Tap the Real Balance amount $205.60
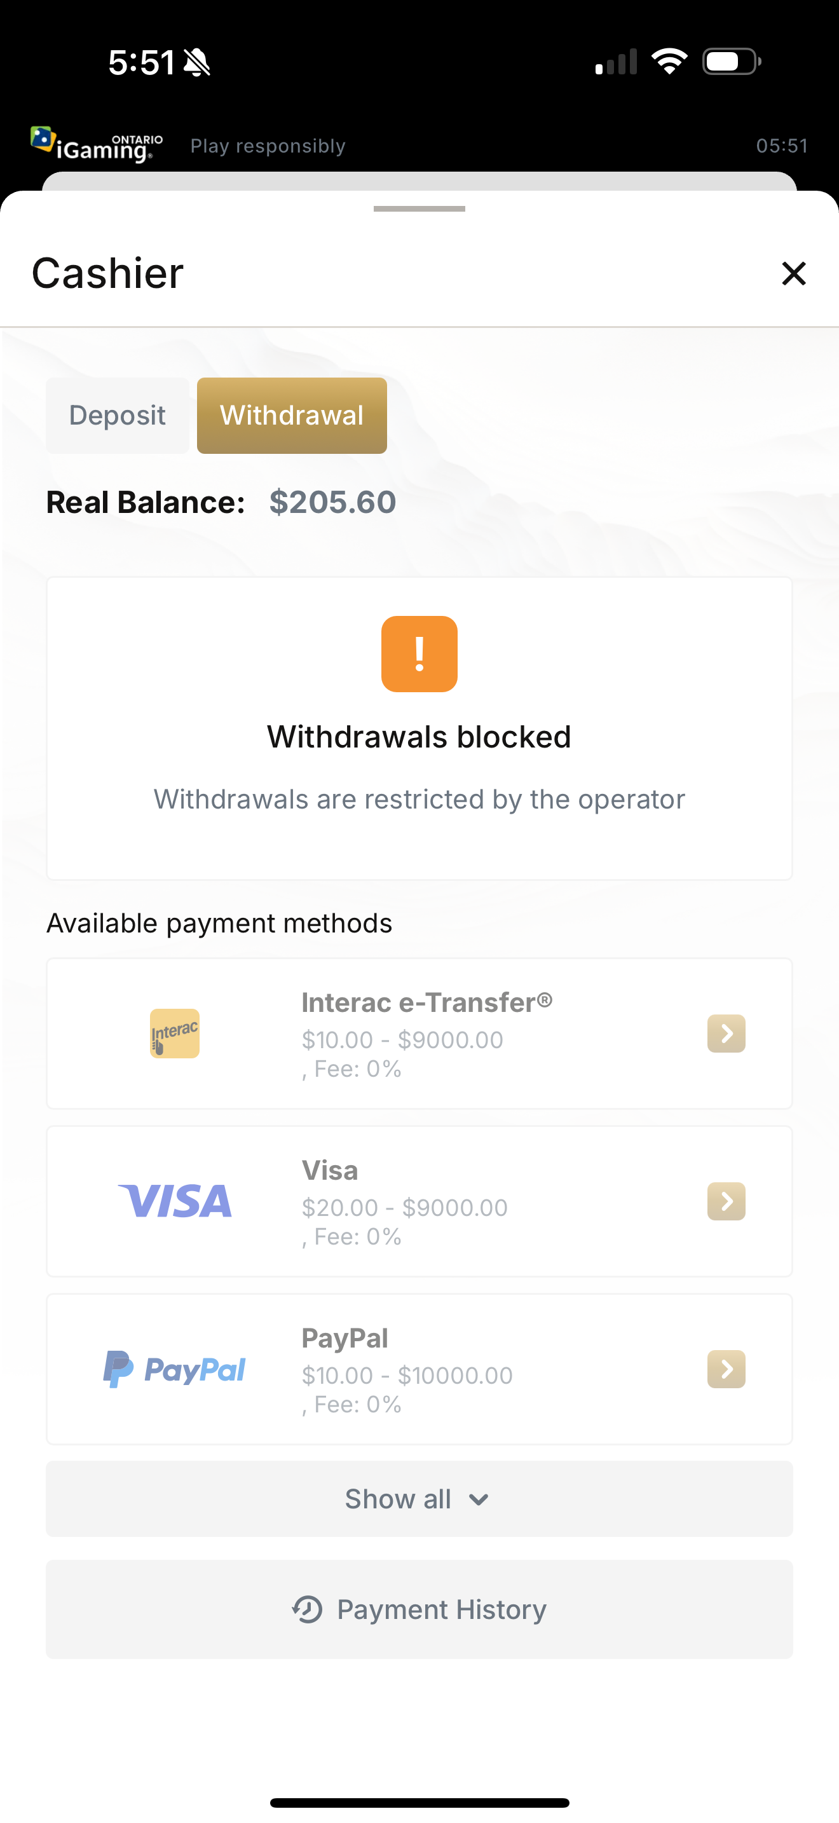Viewport: 839px width, 1823px height. click(332, 502)
